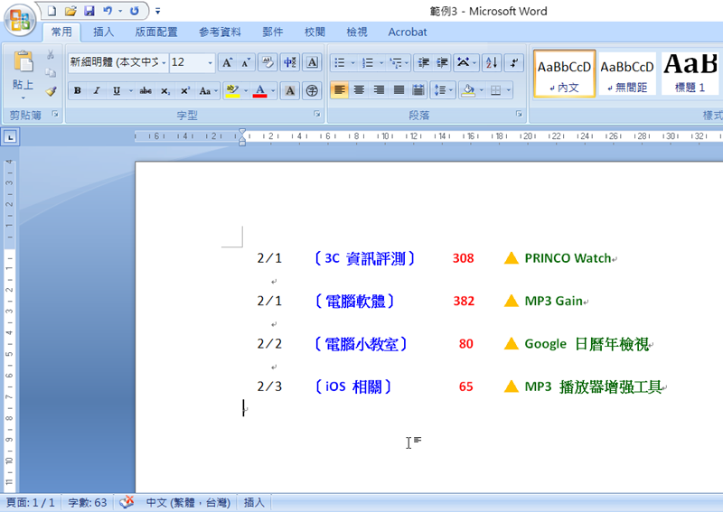Click the Paste clipboard icon
The width and height of the screenshot is (723, 512).
(x=23, y=63)
